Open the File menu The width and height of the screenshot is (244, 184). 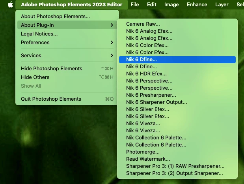[134, 4]
